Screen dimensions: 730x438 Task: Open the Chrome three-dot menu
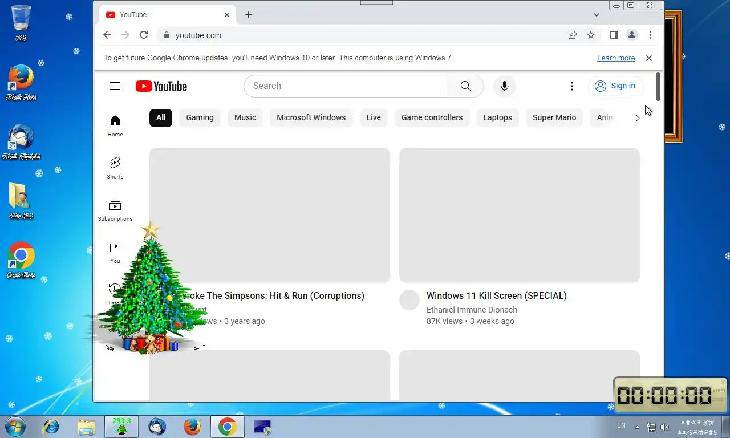point(650,35)
